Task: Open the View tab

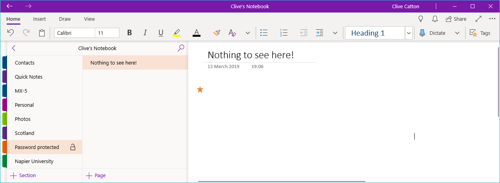Action: [90, 19]
